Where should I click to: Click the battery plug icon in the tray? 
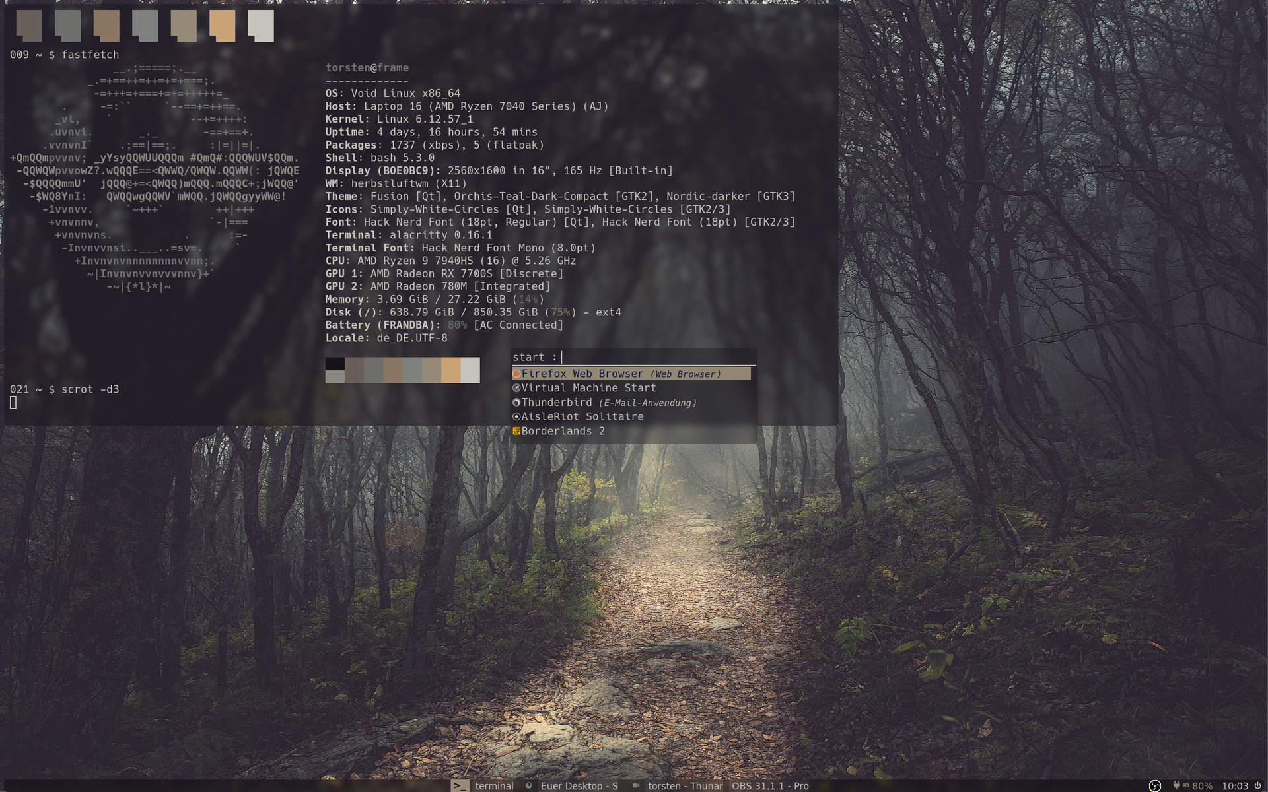(1176, 785)
